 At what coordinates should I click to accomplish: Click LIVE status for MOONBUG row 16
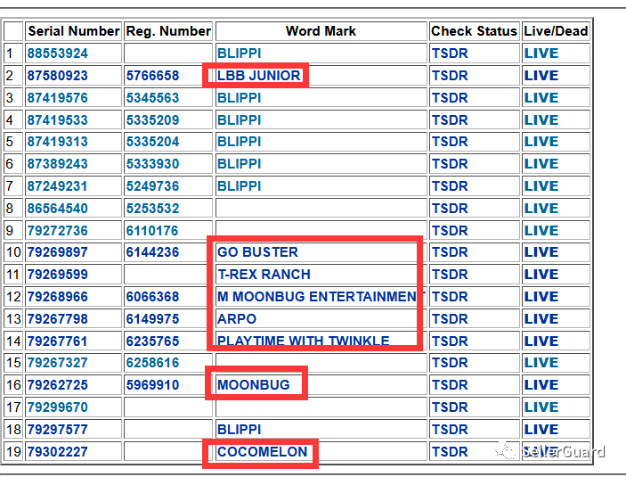point(541,385)
